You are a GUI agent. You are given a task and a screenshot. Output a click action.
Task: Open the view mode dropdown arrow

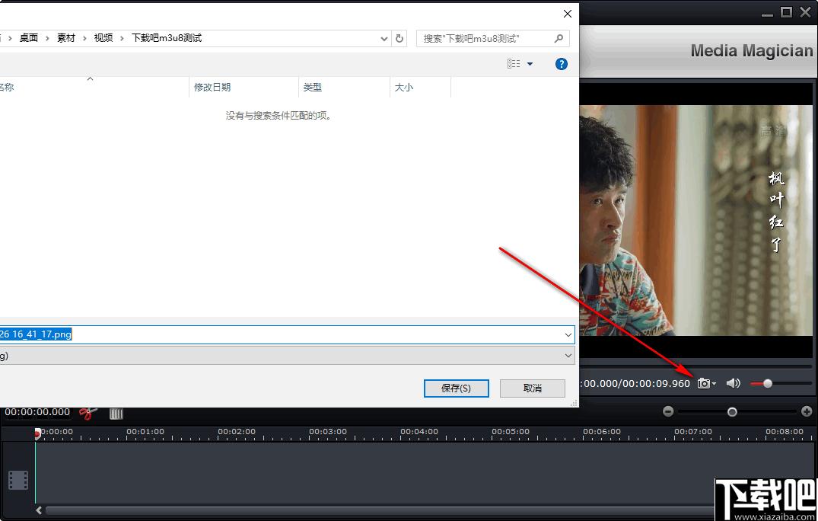530,64
